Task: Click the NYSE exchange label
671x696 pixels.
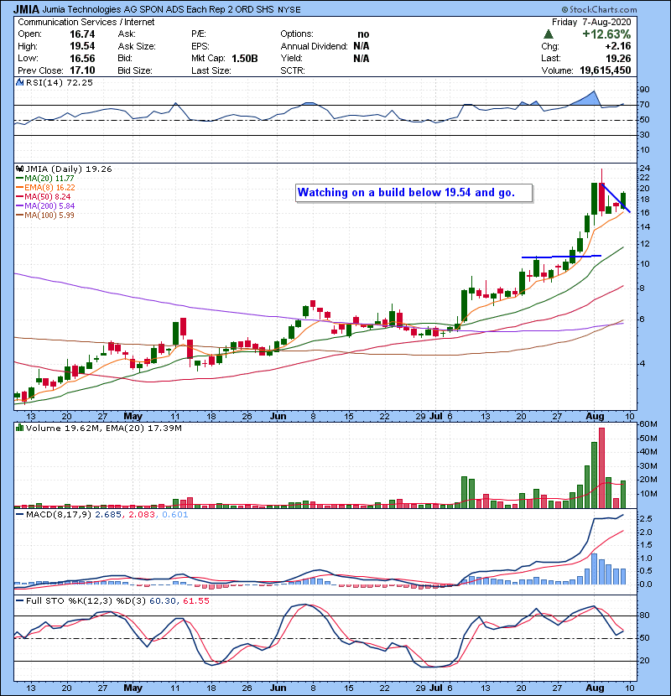Action: [289, 10]
